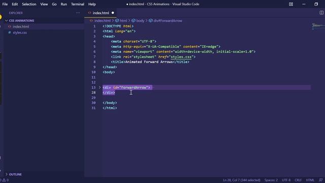Open the Terminal menu
325x183 pixels.
[x=78, y=4]
